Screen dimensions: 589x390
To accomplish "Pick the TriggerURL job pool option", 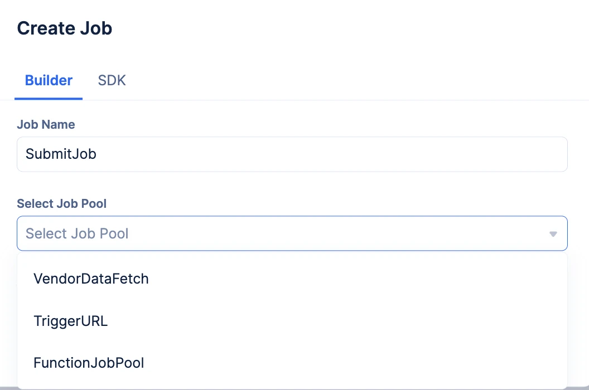I will (x=70, y=321).
